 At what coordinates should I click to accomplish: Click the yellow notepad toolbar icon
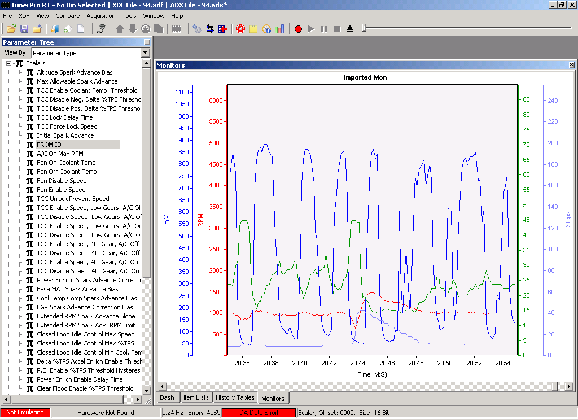253,29
